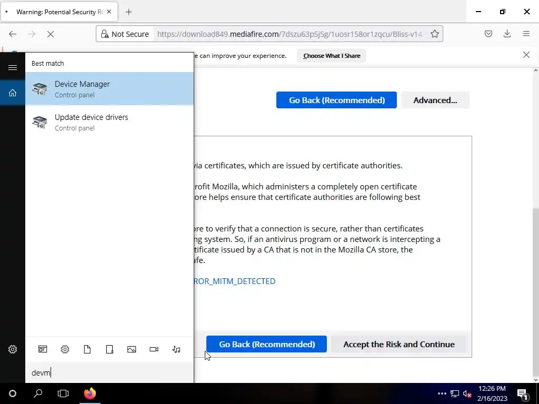The height and width of the screenshot is (404, 539).
Task: Open Device Manager search result
Action: tap(109, 89)
